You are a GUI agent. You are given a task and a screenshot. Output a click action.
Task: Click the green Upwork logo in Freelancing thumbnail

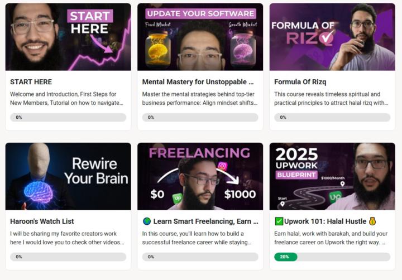[178, 198]
